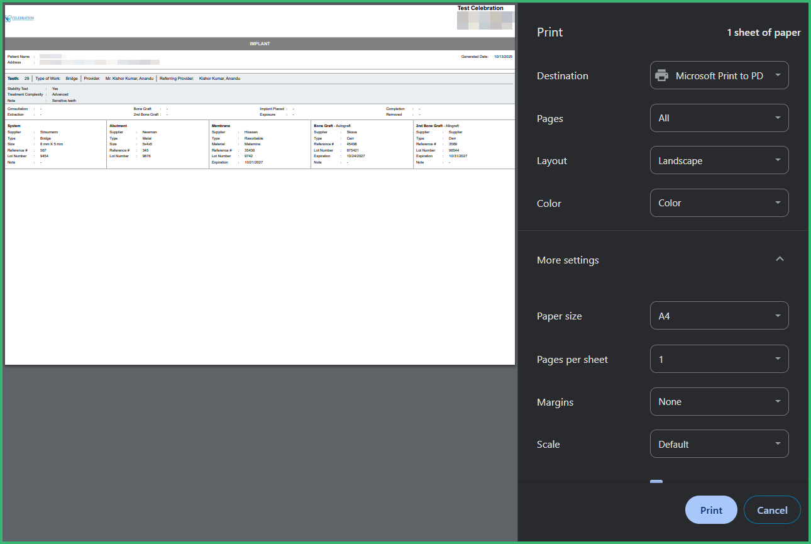Click Membrane type 'Resorbable'

[254, 138]
